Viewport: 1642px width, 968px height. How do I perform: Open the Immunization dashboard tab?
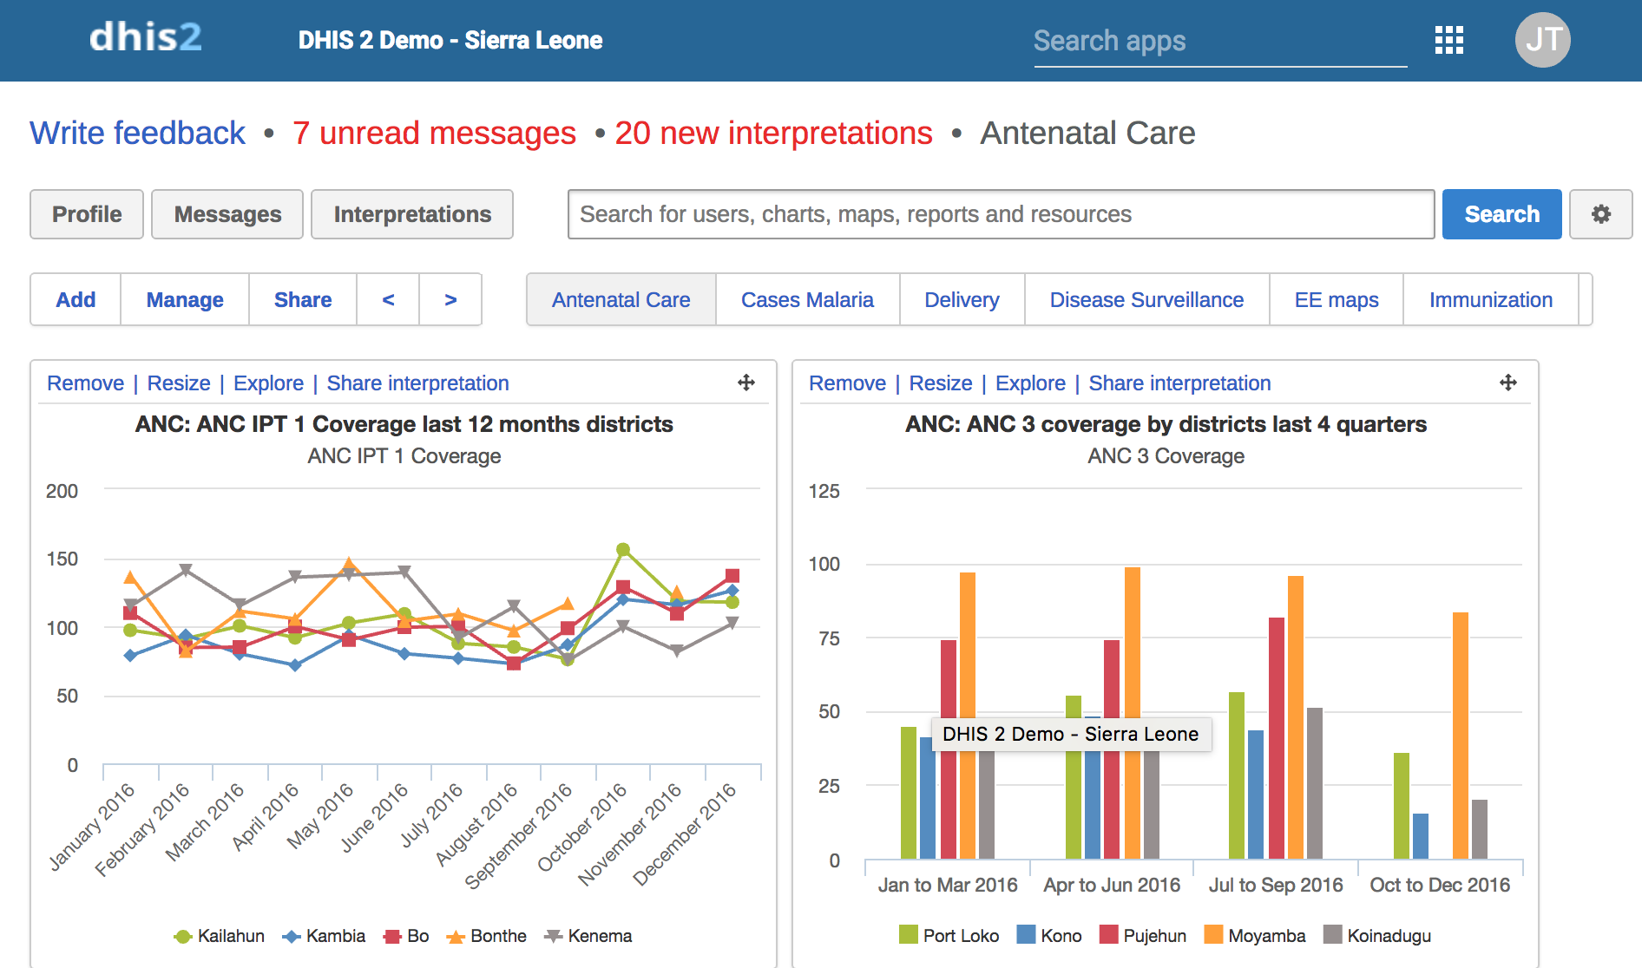coord(1490,300)
